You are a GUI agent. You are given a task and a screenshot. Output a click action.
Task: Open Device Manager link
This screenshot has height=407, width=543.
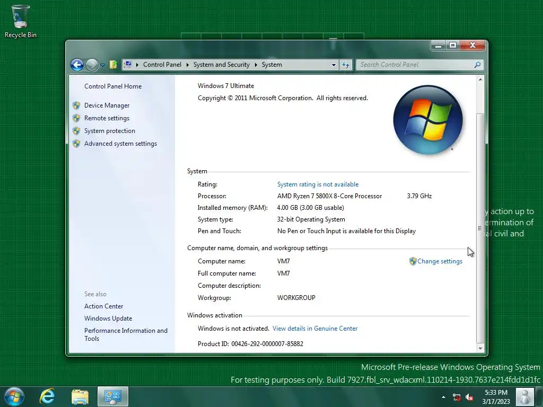click(107, 105)
